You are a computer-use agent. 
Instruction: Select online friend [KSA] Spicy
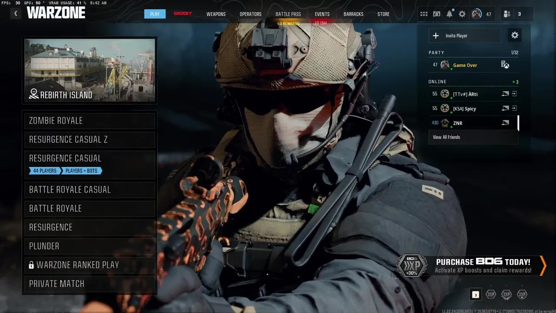coord(473,108)
